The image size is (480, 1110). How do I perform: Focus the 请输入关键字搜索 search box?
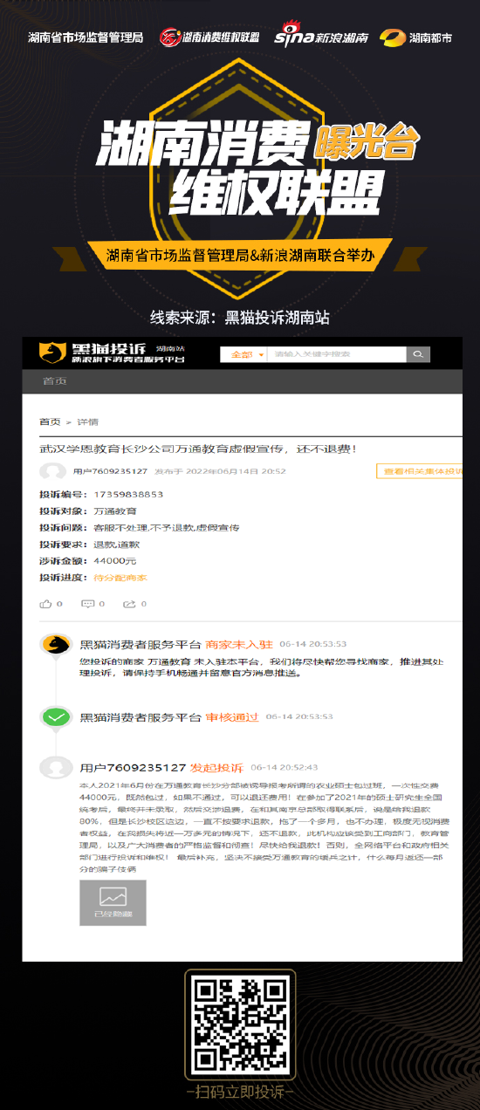pyautogui.click(x=337, y=354)
